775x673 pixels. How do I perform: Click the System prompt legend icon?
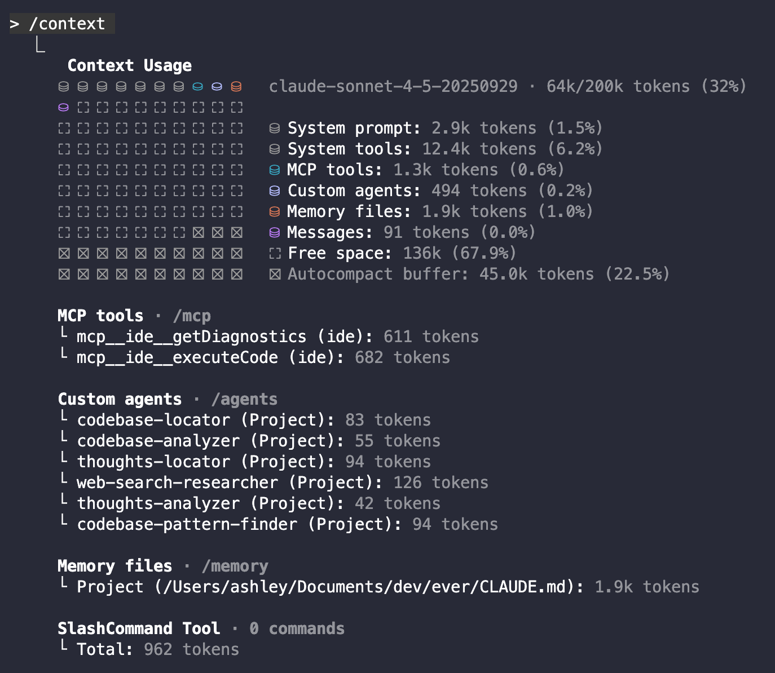[275, 129]
